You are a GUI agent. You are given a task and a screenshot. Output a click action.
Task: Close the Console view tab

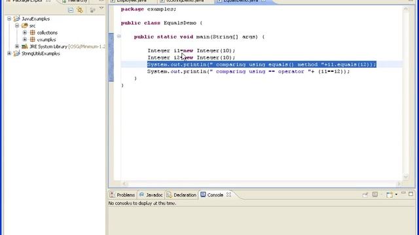[x=228, y=195]
